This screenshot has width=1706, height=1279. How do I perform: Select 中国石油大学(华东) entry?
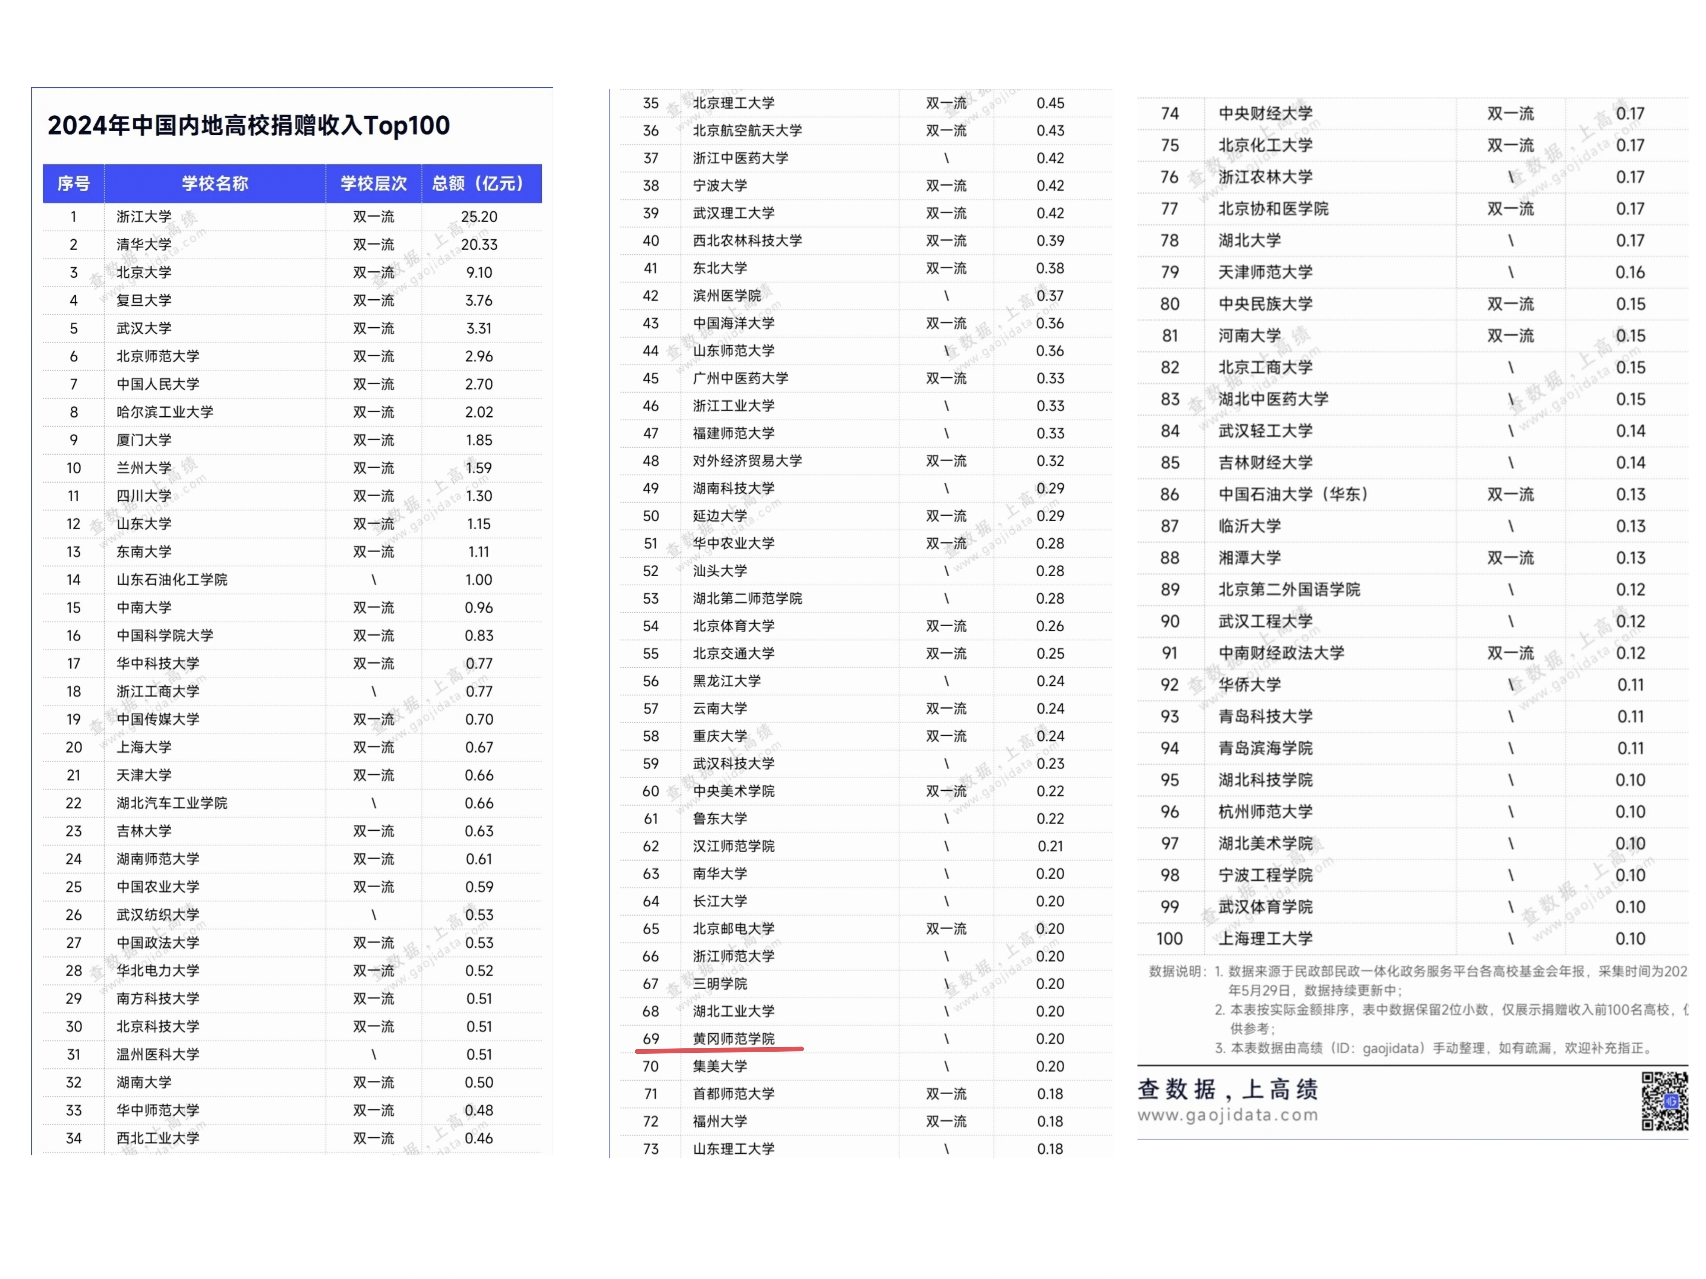point(1292,494)
